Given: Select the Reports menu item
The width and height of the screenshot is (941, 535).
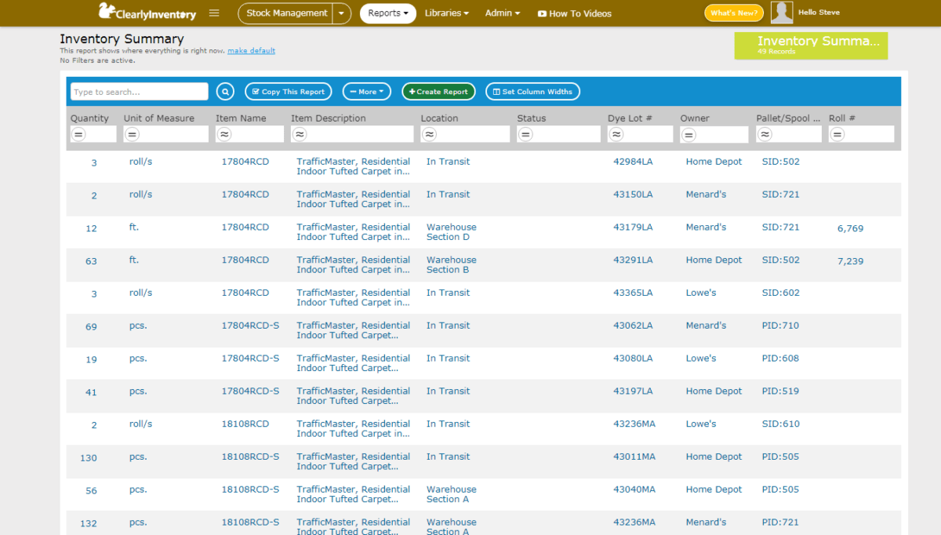Looking at the screenshot, I should pyautogui.click(x=387, y=13).
